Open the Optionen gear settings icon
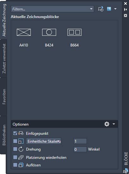129x174 pixels. tap(107, 124)
